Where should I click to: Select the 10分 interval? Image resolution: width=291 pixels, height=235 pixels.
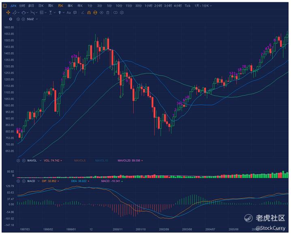[x=119, y=6]
